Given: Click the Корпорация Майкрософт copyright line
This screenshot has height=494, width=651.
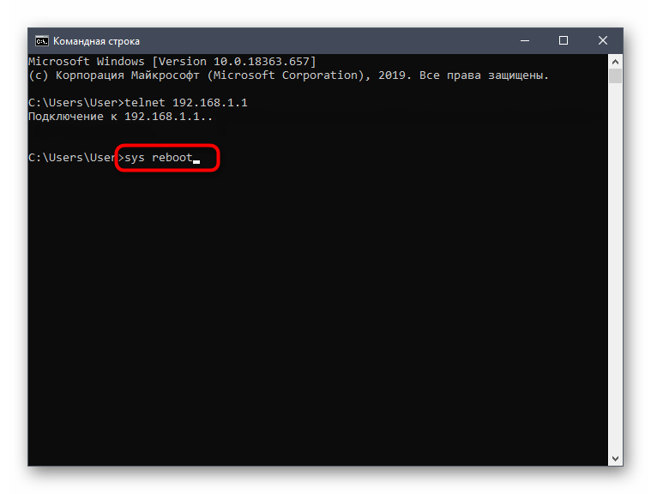Looking at the screenshot, I should (288, 75).
